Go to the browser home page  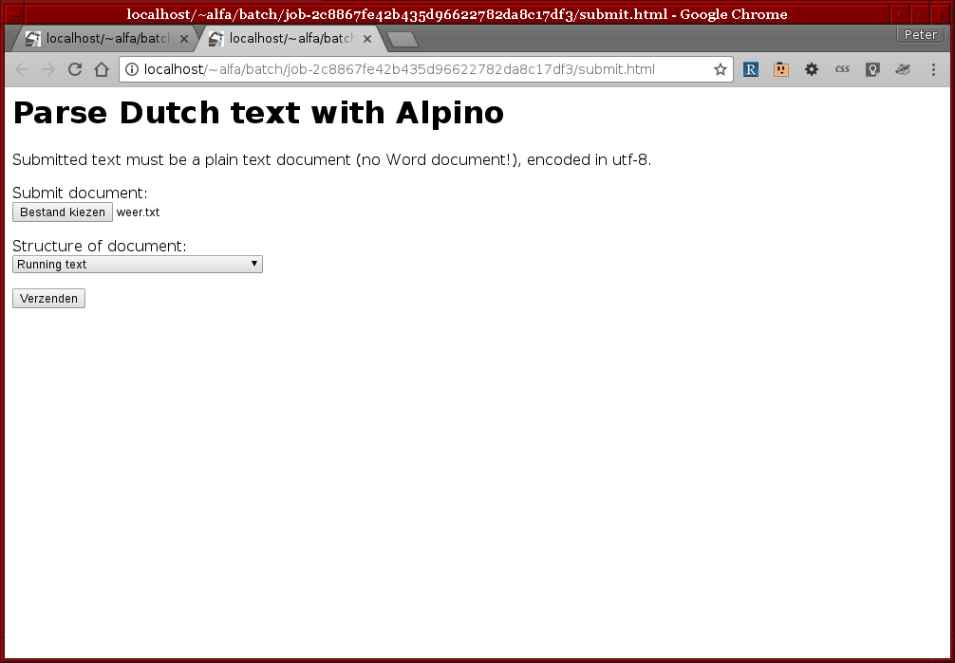(x=102, y=69)
